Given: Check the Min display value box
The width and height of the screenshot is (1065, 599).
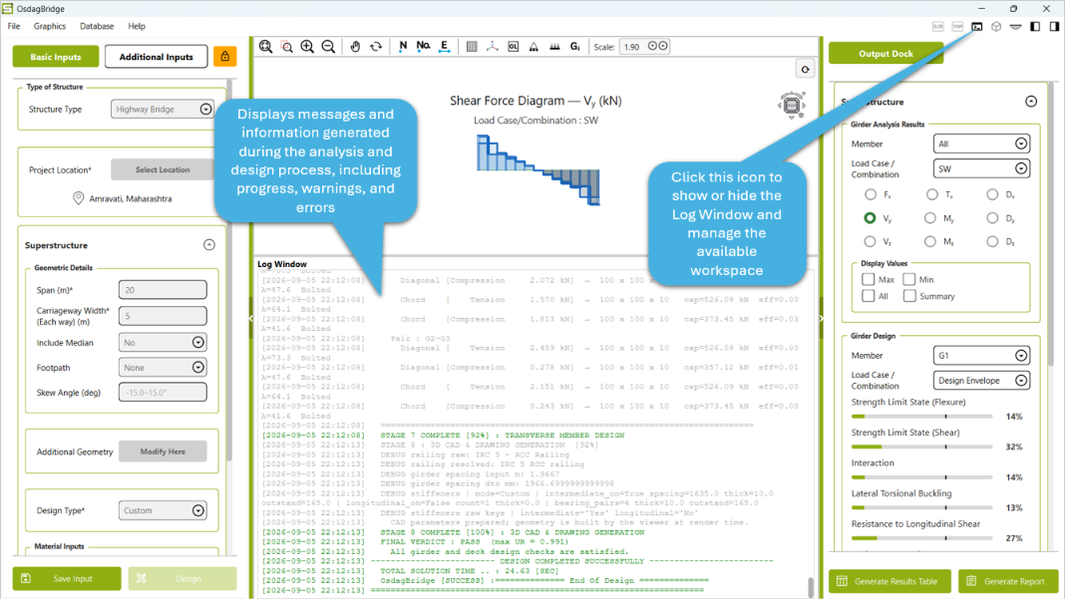Looking at the screenshot, I should [909, 279].
